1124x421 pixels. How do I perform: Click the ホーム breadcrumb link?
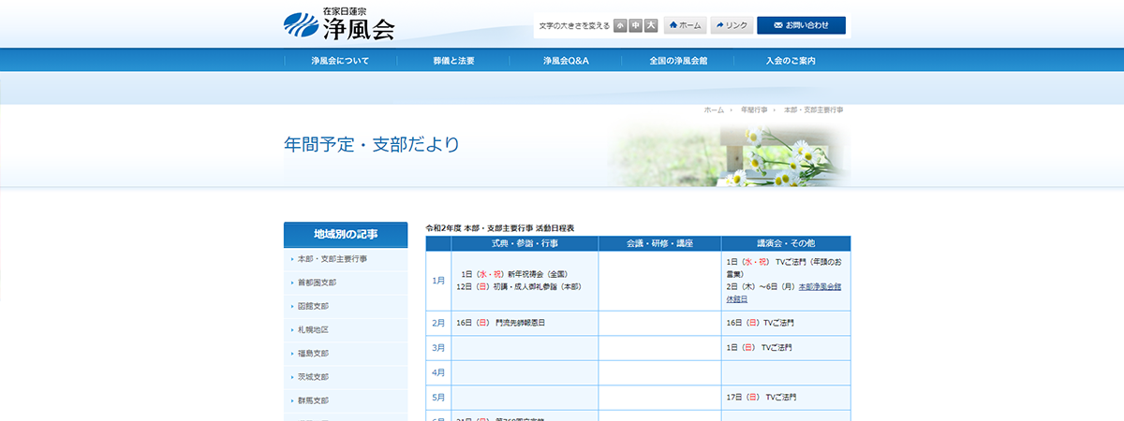point(714,110)
